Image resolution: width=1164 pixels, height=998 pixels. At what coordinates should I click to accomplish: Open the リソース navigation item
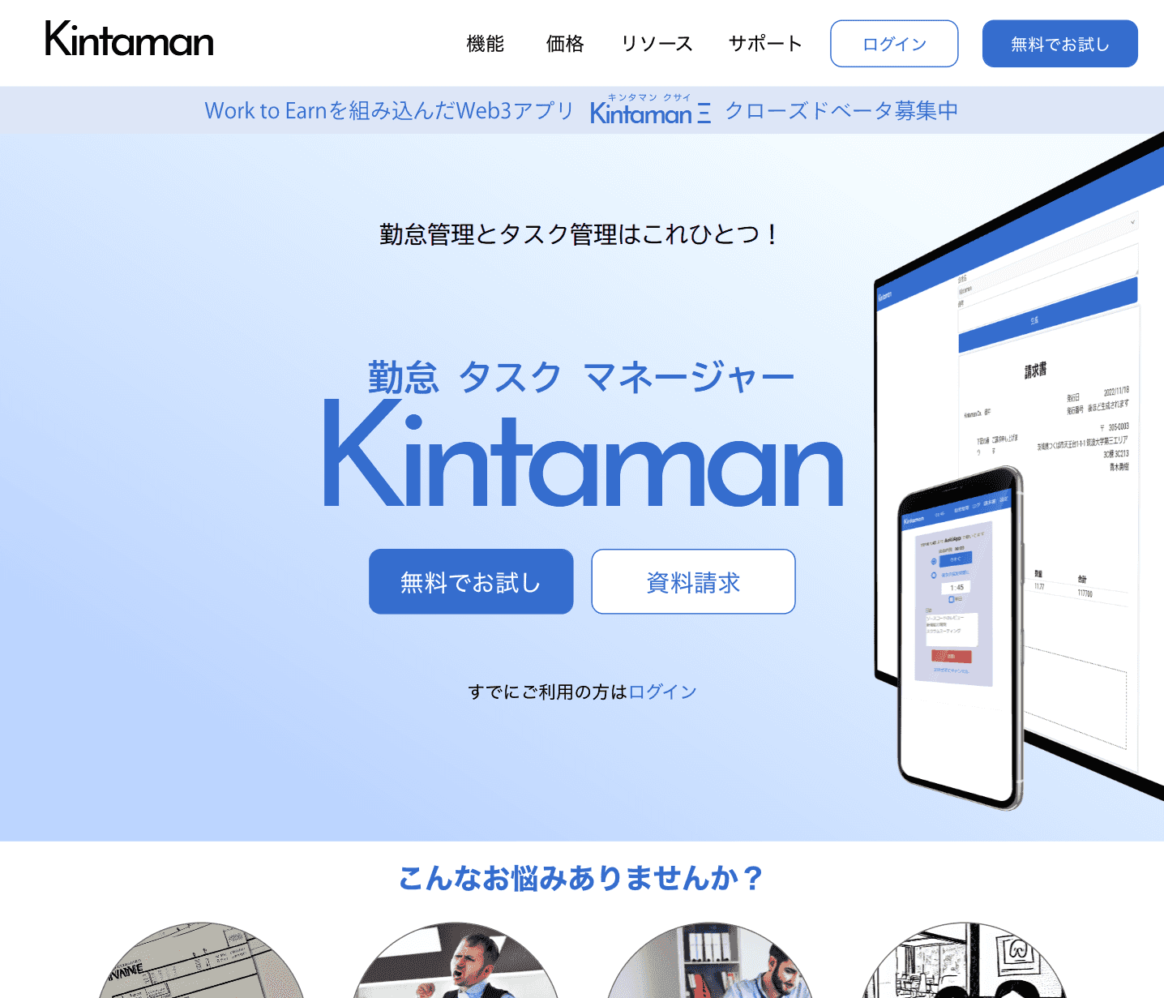pos(657,44)
